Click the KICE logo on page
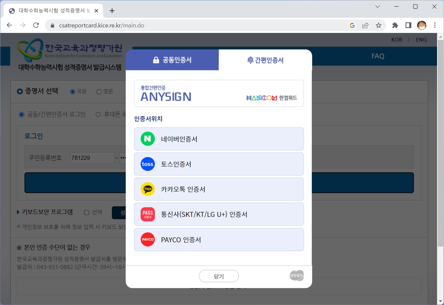 click(x=70, y=54)
